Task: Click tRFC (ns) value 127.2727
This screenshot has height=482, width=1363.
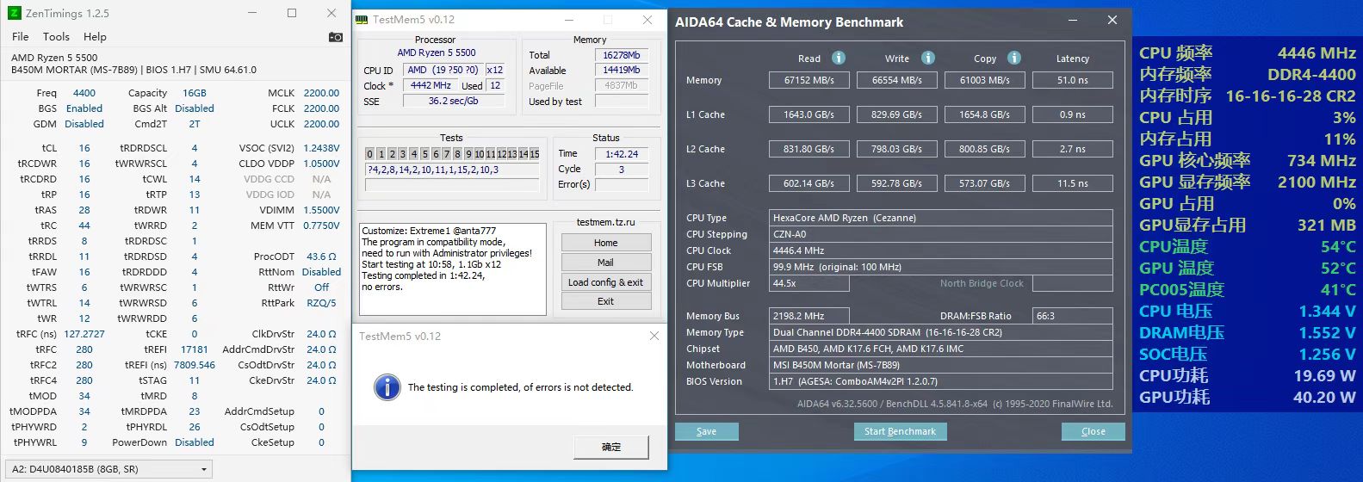Action: tap(84, 334)
